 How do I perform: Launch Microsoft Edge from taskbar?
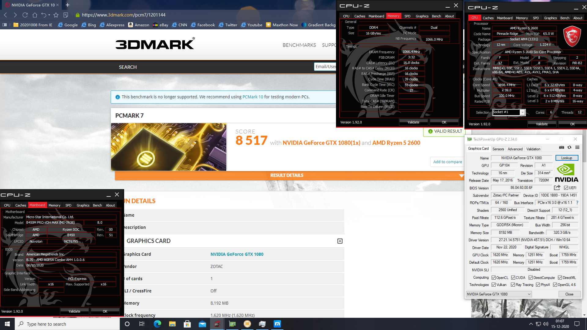tap(157, 324)
